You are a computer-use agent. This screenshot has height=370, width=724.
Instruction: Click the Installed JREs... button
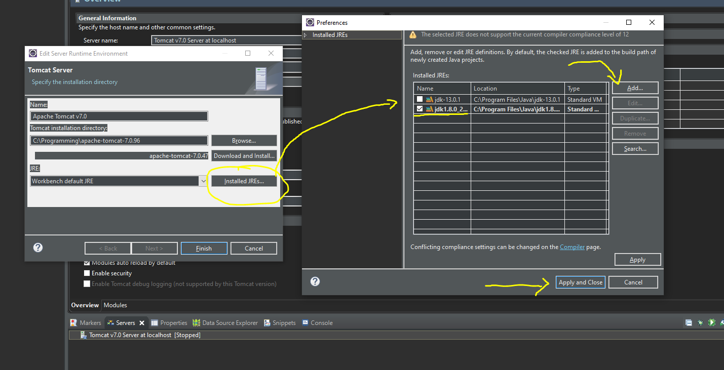(244, 181)
